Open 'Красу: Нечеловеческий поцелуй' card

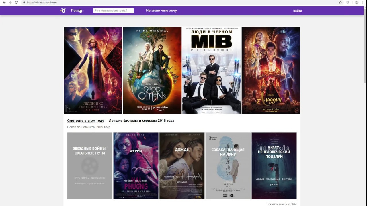click(274, 166)
